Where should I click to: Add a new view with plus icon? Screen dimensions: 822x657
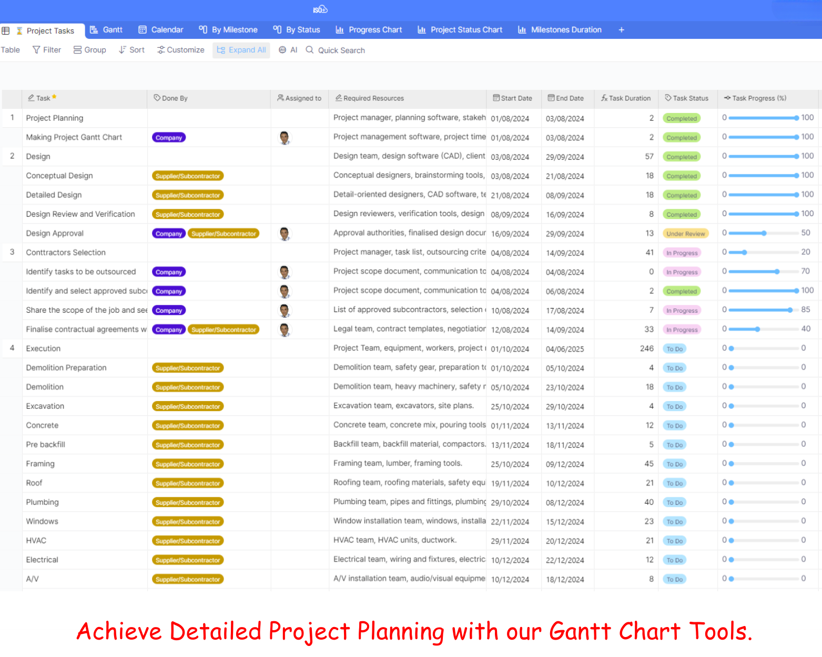(x=621, y=30)
